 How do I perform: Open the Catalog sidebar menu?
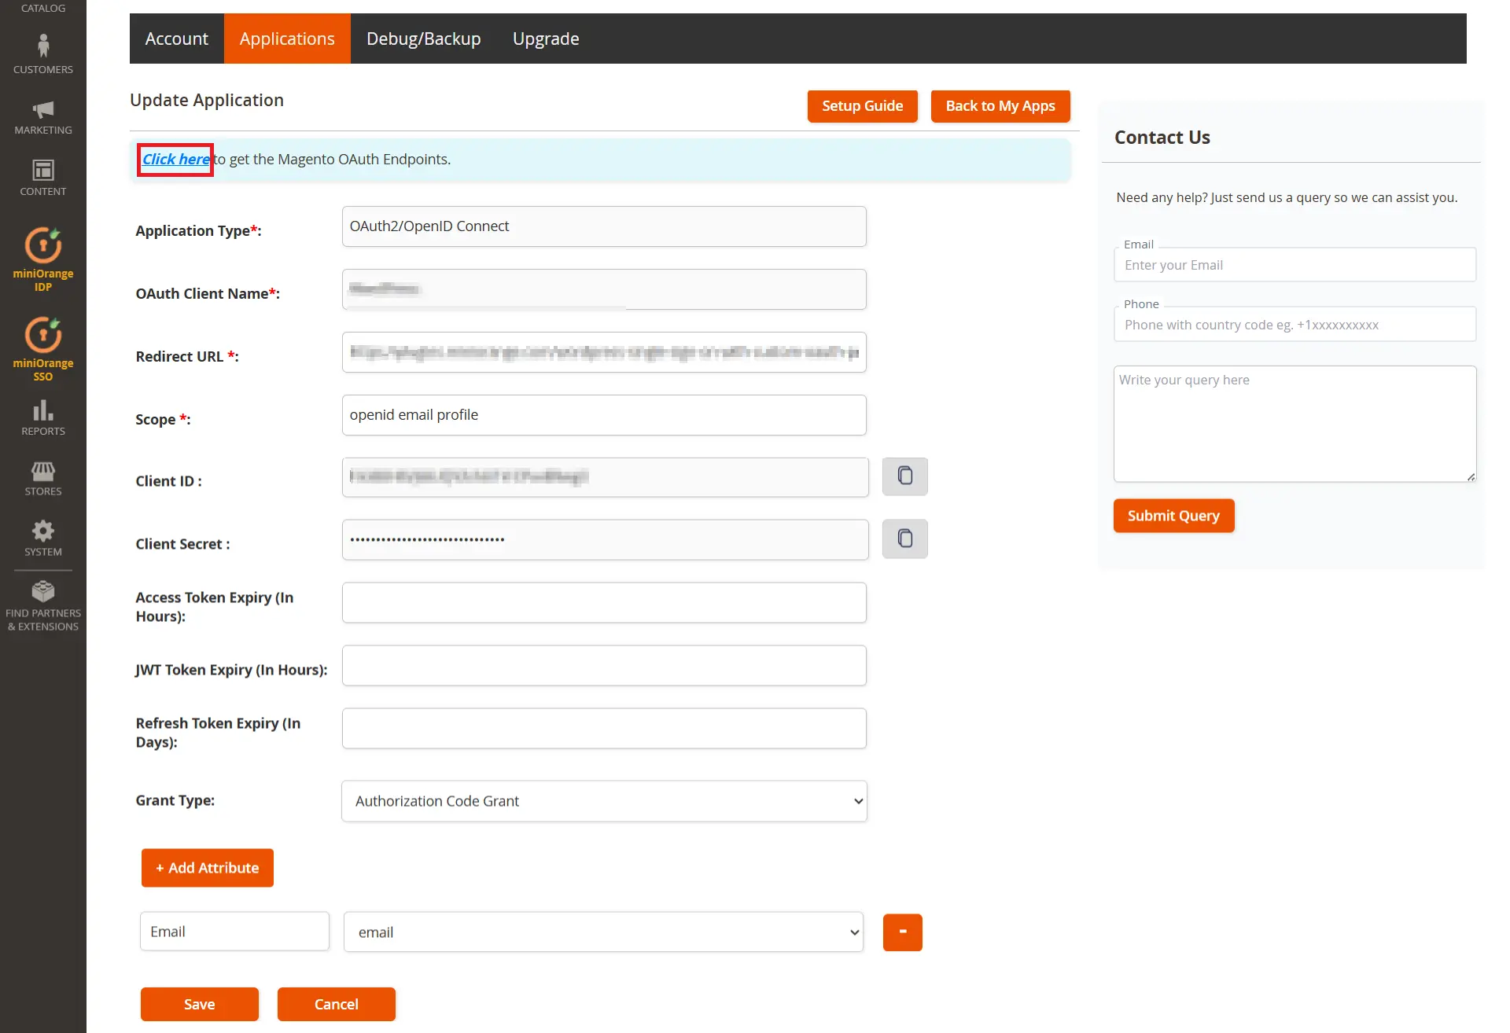(x=43, y=8)
